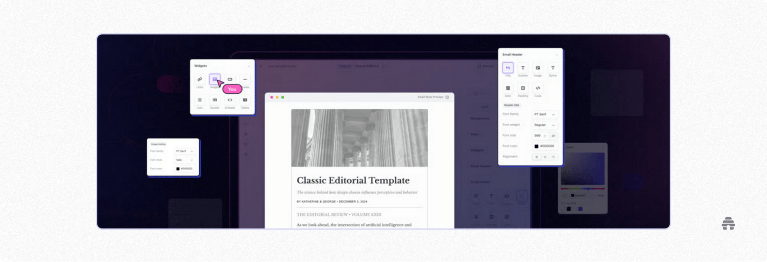Open Image styling font color swatch
The width and height of the screenshot is (767, 262).
pos(178,169)
